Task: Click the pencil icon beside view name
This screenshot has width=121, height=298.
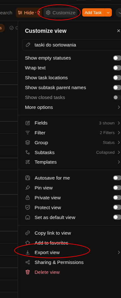Action: [28, 45]
